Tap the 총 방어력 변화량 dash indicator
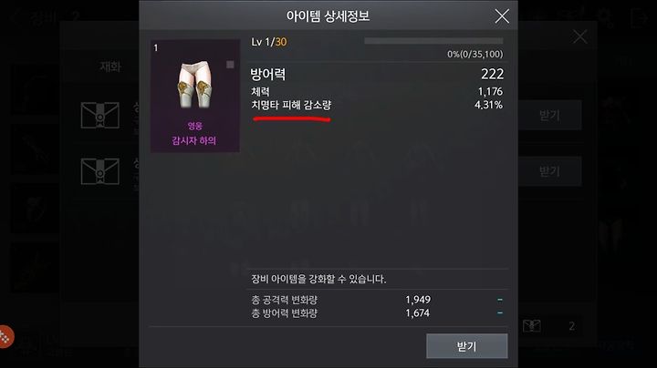The height and width of the screenshot is (368, 657). tap(500, 312)
